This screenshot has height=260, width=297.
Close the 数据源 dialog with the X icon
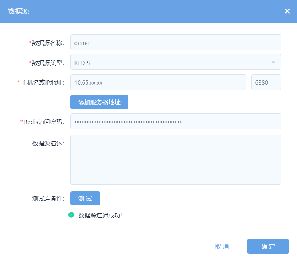point(287,11)
